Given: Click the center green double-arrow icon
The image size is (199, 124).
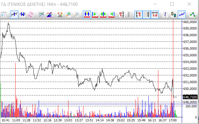Looking at the screenshot, I should click(x=103, y=15).
